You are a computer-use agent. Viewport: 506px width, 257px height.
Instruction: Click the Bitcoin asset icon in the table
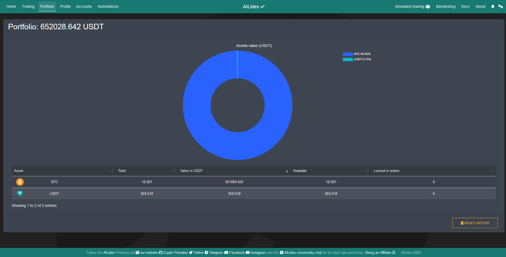pyautogui.click(x=20, y=182)
